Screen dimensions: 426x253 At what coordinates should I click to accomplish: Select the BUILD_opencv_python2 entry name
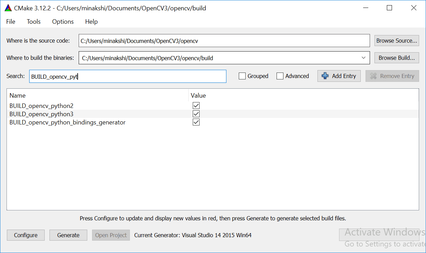(x=42, y=106)
